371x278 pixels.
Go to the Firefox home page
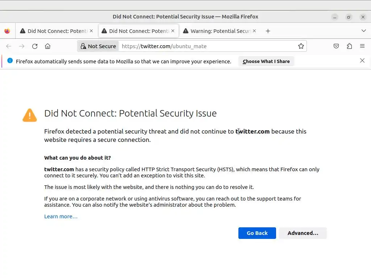coord(47,46)
